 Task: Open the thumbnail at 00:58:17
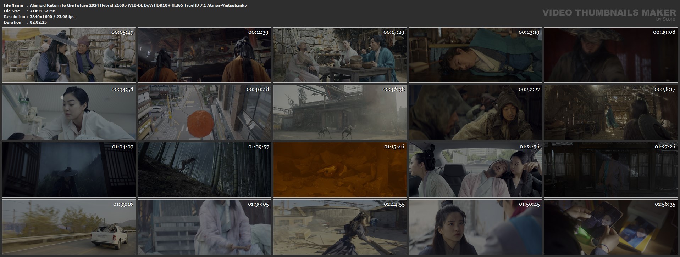point(611,113)
